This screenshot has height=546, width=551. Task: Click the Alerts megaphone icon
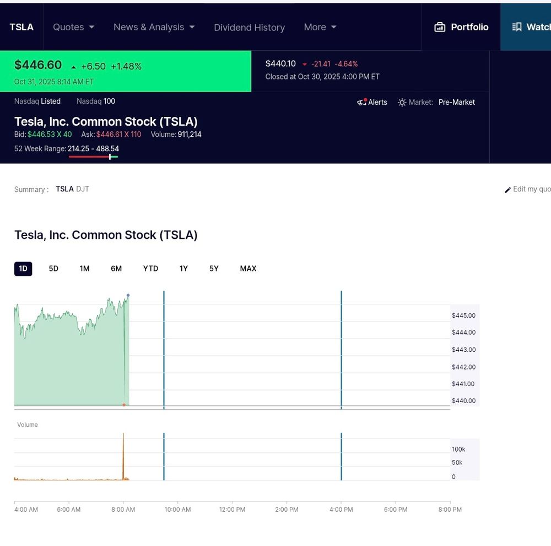pos(362,102)
